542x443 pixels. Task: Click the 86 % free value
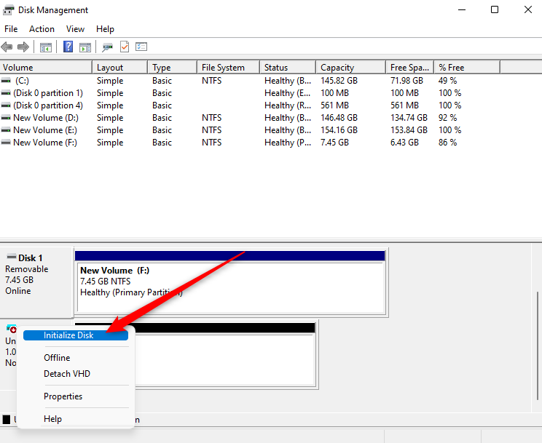coord(447,143)
